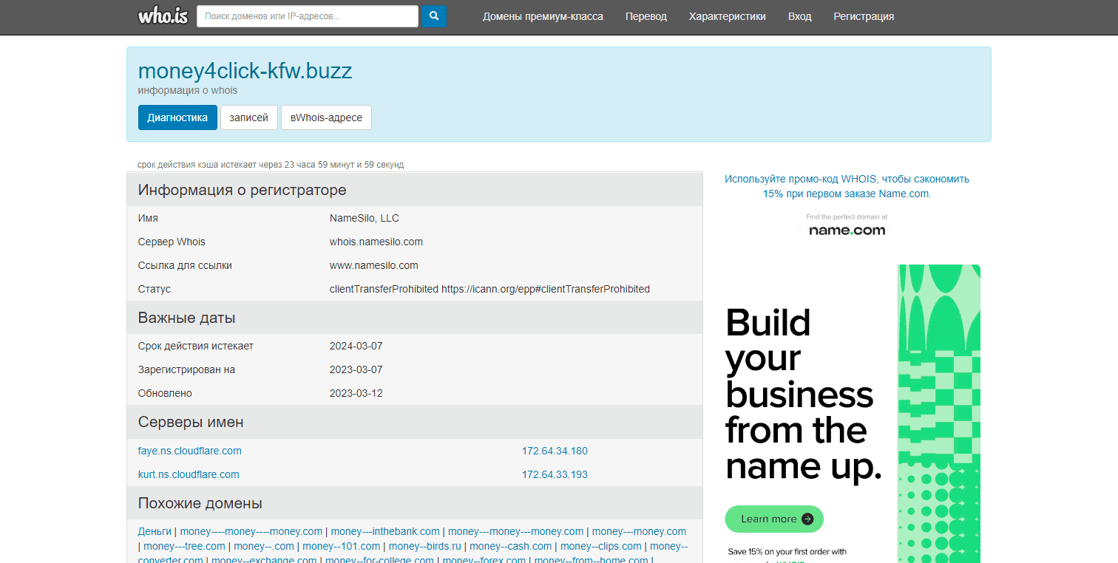Open the faye.ns.cloudflare.com name server link
Screen dimensions: 1118x563
coord(189,451)
